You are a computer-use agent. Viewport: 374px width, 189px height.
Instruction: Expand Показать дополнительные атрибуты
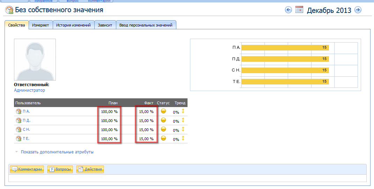pyautogui.click(x=57, y=152)
